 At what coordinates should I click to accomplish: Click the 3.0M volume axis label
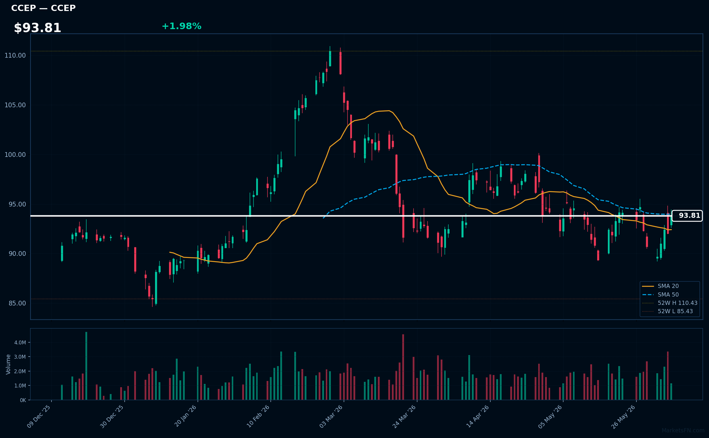coord(20,357)
